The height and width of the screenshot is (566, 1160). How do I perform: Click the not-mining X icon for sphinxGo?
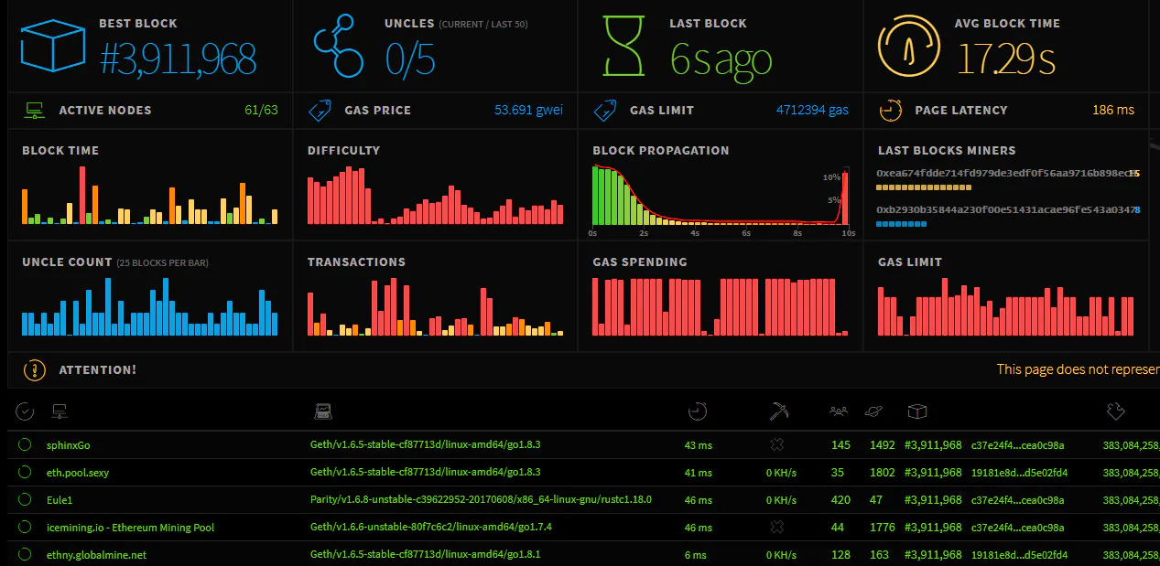(777, 445)
